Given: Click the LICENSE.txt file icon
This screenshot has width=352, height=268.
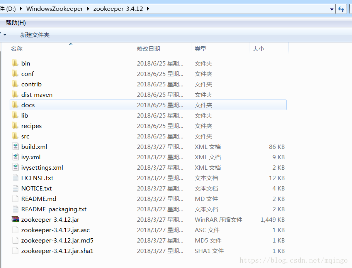Looking at the screenshot, I should click(15, 178).
